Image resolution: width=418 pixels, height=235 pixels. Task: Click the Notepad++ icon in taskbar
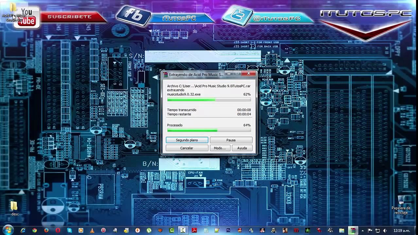coord(217,230)
